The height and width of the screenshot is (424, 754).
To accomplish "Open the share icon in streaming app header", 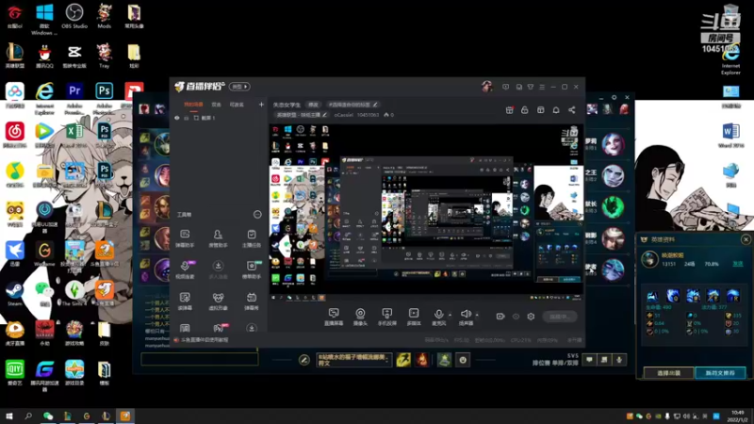I will (x=572, y=110).
